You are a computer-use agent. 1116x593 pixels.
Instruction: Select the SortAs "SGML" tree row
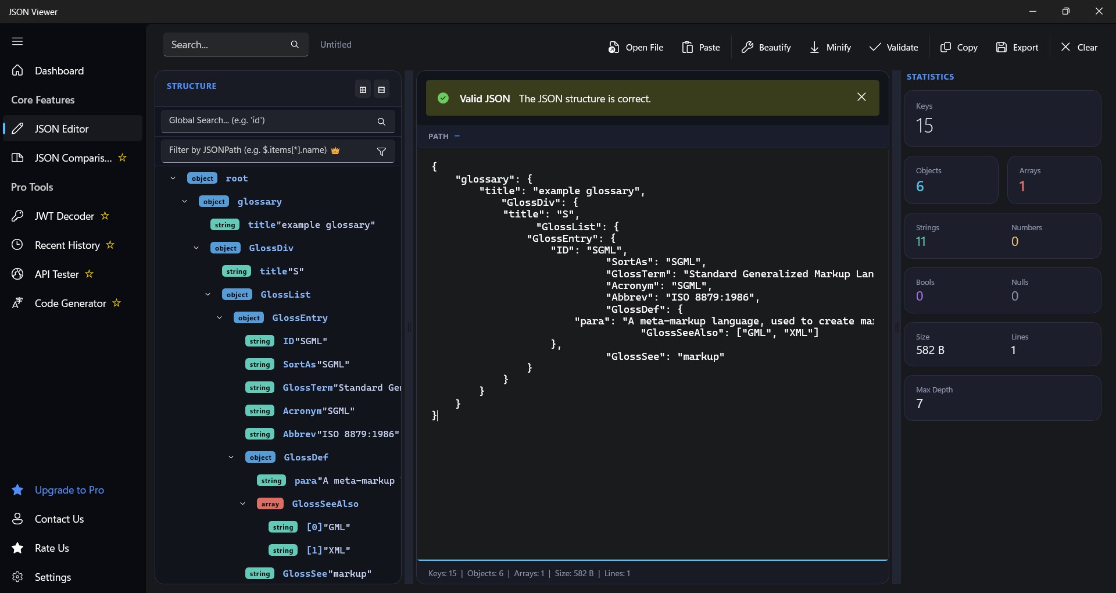(298, 364)
